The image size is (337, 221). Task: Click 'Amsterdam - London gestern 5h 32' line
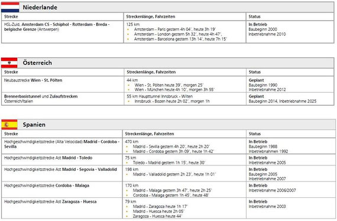[178, 34]
